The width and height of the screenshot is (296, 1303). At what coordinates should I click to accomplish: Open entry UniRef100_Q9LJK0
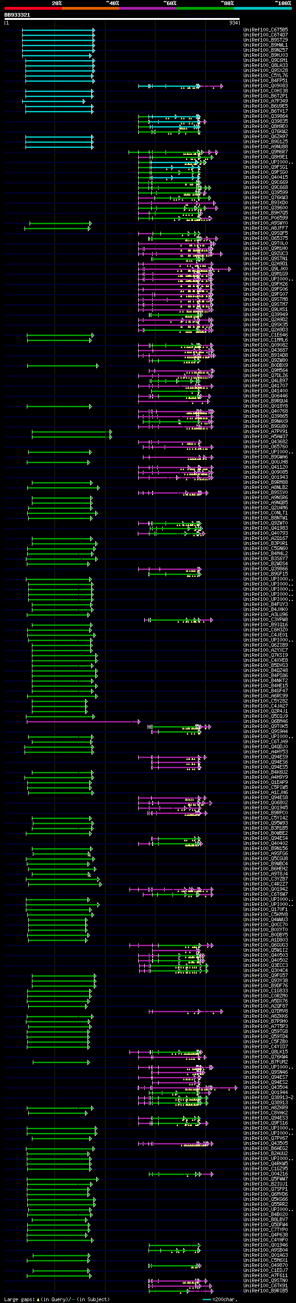[x=265, y=269]
